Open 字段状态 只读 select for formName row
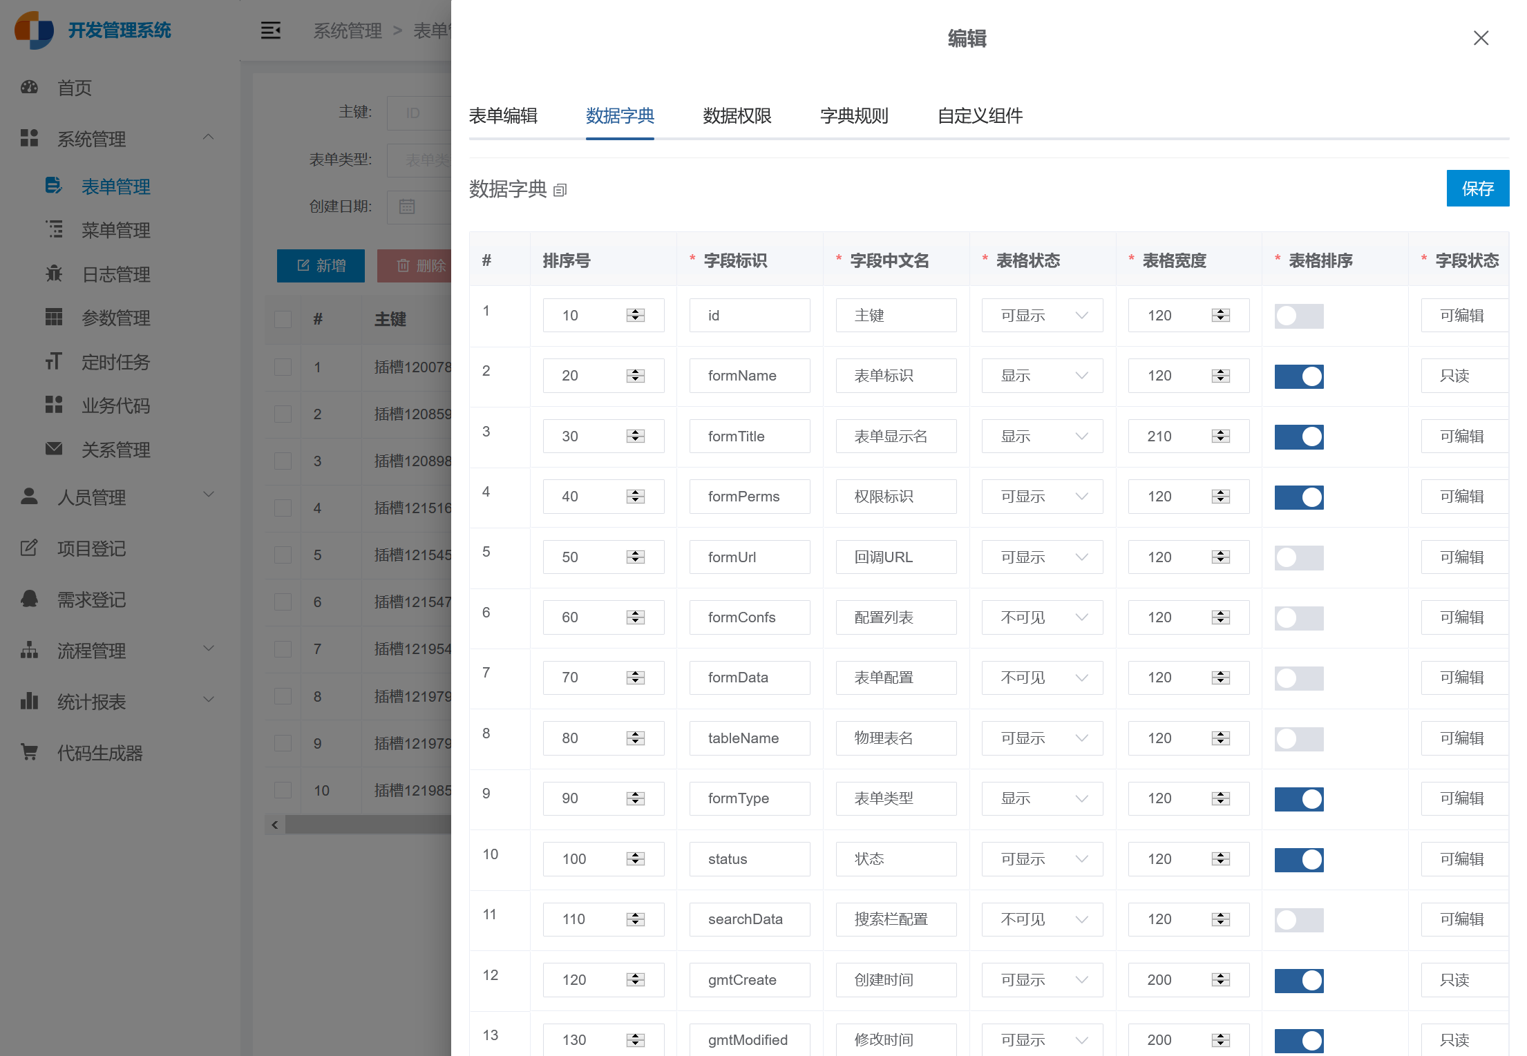Image resolution: width=1527 pixels, height=1056 pixels. click(1465, 376)
